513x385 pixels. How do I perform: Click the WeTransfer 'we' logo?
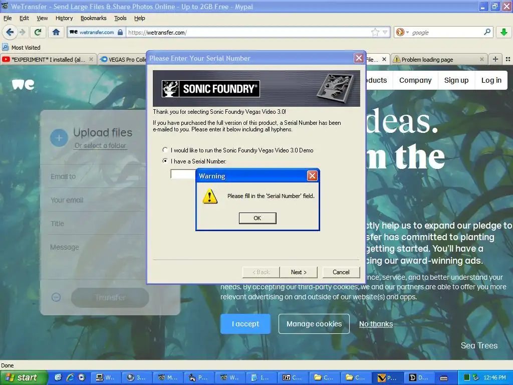23,84
